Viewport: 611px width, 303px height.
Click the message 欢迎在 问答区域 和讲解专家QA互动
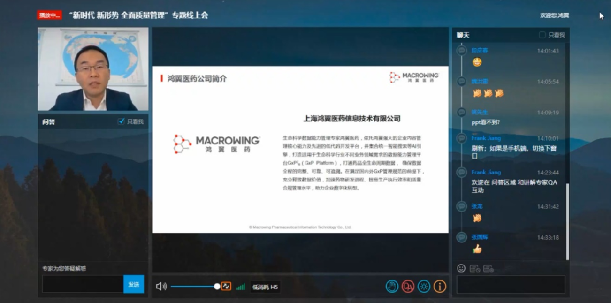tap(514, 186)
